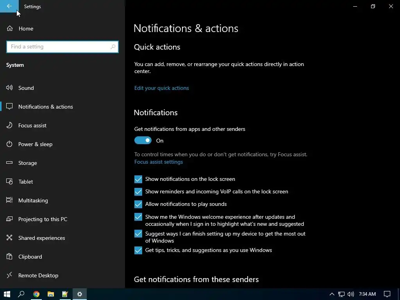Uncheck Show notifications on the lock screen
The width and height of the screenshot is (400, 300).
[x=138, y=179]
